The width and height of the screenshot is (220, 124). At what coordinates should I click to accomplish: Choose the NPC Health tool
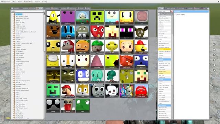[x=164, y=112]
